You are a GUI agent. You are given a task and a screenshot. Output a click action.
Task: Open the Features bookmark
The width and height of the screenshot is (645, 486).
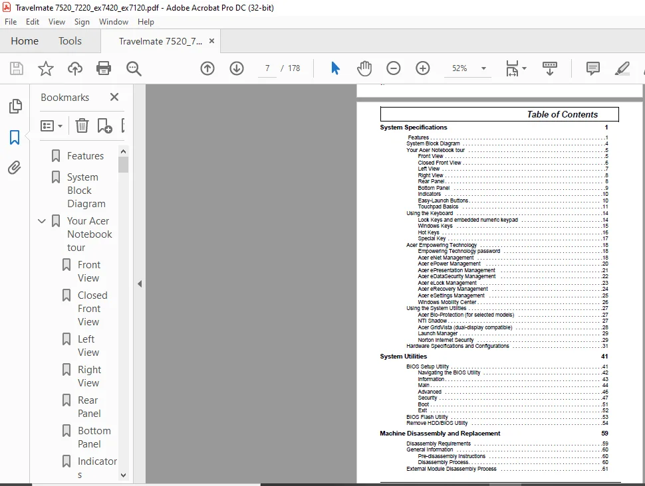86,156
